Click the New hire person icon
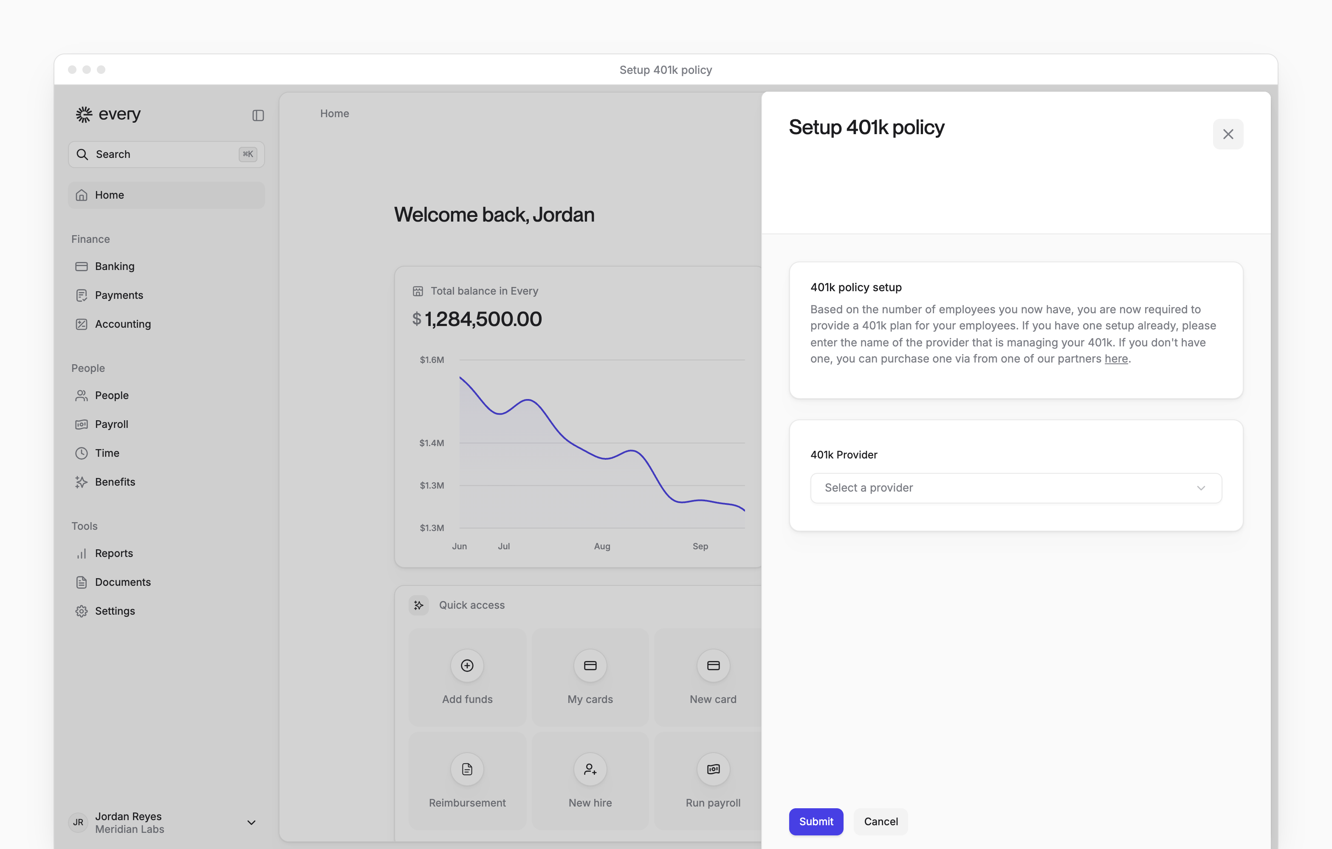Viewport: 1332px width, 849px height. coord(590,769)
